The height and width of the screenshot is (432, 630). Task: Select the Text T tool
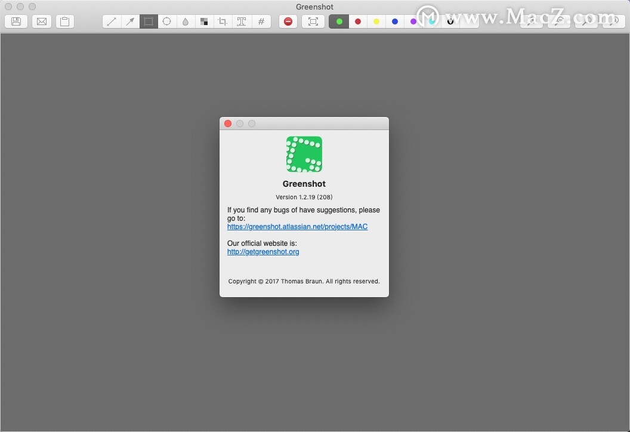pyautogui.click(x=242, y=21)
